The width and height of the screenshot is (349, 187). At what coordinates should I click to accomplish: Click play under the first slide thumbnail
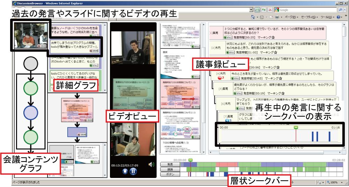tap(195, 46)
